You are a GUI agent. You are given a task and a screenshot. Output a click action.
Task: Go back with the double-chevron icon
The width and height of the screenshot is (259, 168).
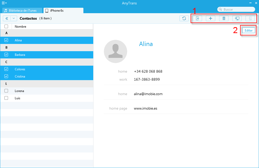click(x=7, y=18)
